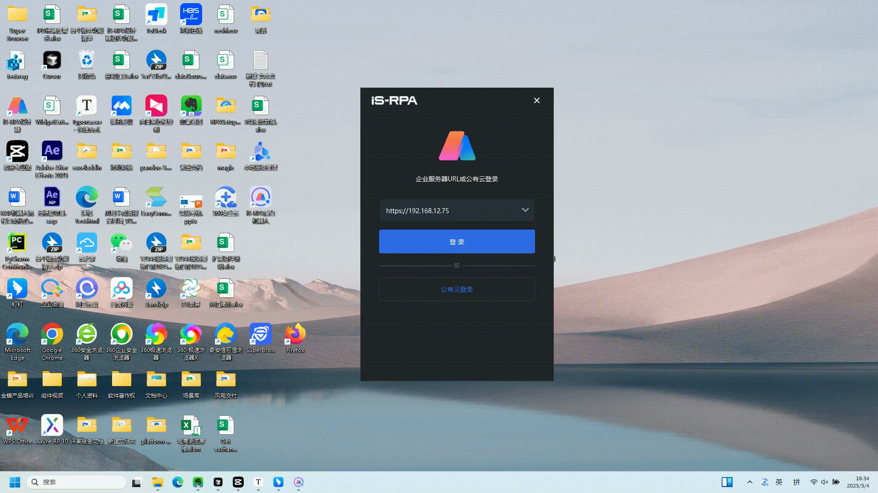The height and width of the screenshot is (493, 878).
Task: Toggle the 英 input language indicator
Action: 779,482
